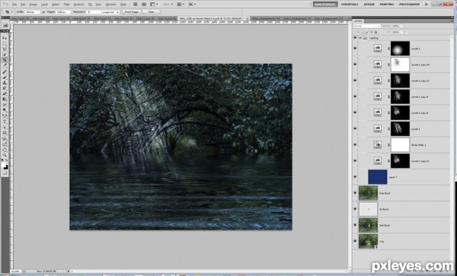This screenshot has width=457, height=276.
Task: Select the Path Selection tool
Action: click(5, 127)
